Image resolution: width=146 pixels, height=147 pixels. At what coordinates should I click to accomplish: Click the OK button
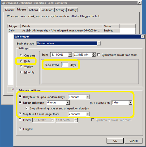(x=115, y=141)
